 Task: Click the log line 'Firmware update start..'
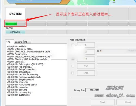pyautogui.click(x=24, y=77)
